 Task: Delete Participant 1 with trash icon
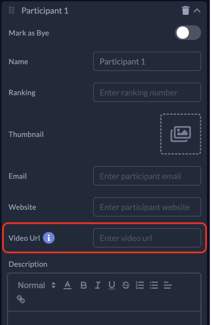[185, 11]
